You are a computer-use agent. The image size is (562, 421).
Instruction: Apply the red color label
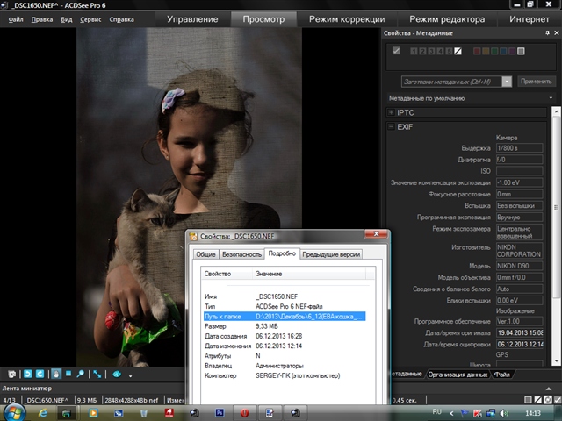477,51
